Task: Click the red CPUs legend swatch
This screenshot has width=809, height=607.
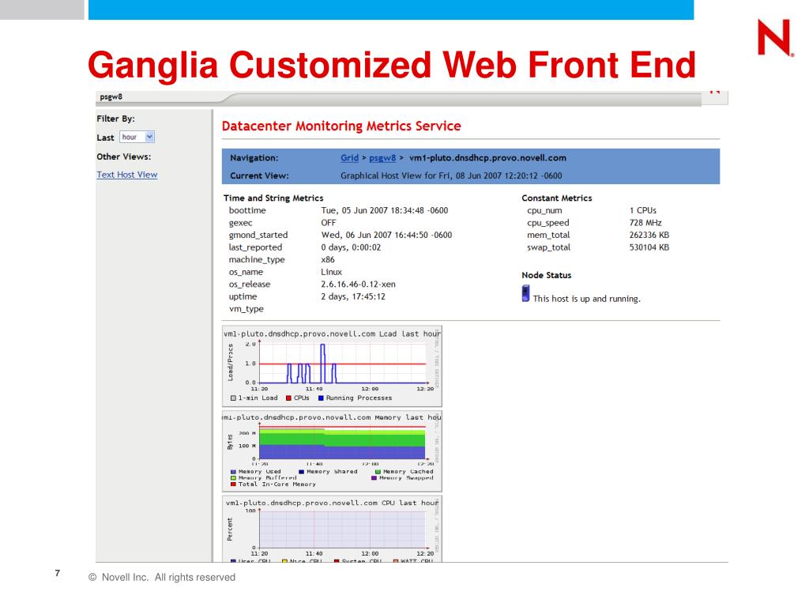Action: click(289, 398)
